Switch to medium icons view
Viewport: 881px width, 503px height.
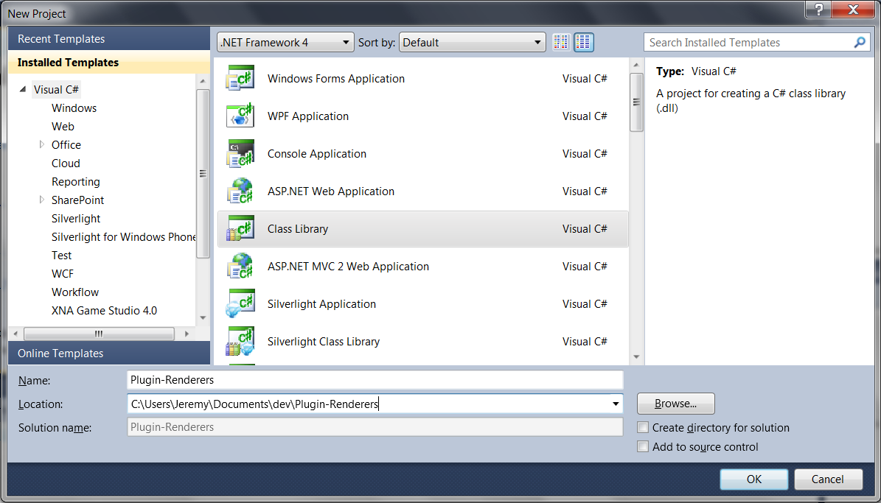584,42
